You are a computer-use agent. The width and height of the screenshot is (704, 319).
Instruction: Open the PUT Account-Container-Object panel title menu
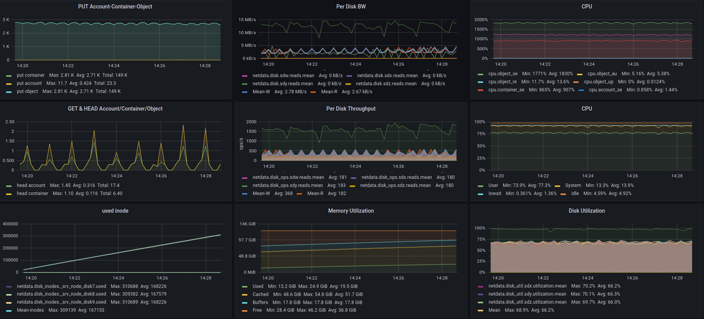click(x=115, y=7)
